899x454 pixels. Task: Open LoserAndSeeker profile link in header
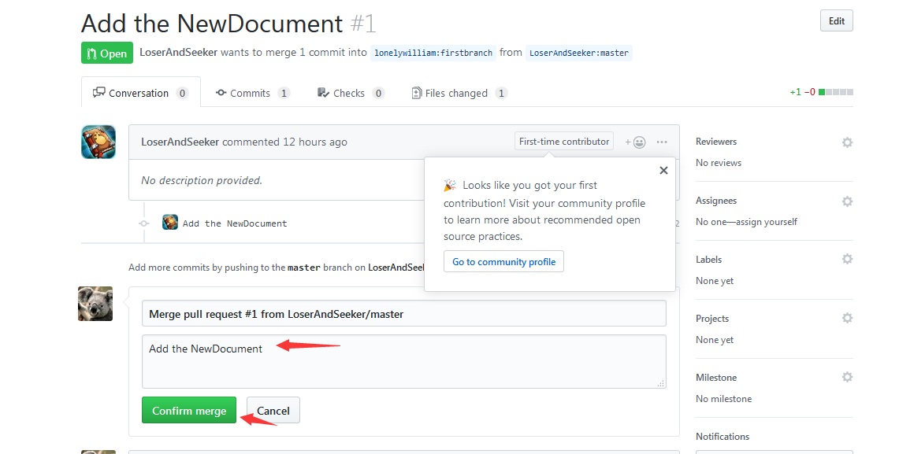click(x=178, y=52)
